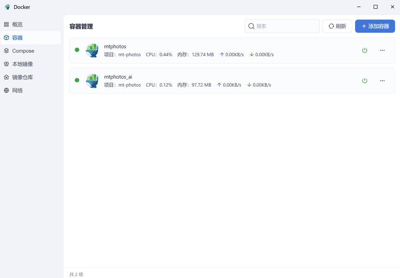Click the search magnifier icon
Image resolution: width=400 pixels, height=278 pixels.
pos(251,26)
